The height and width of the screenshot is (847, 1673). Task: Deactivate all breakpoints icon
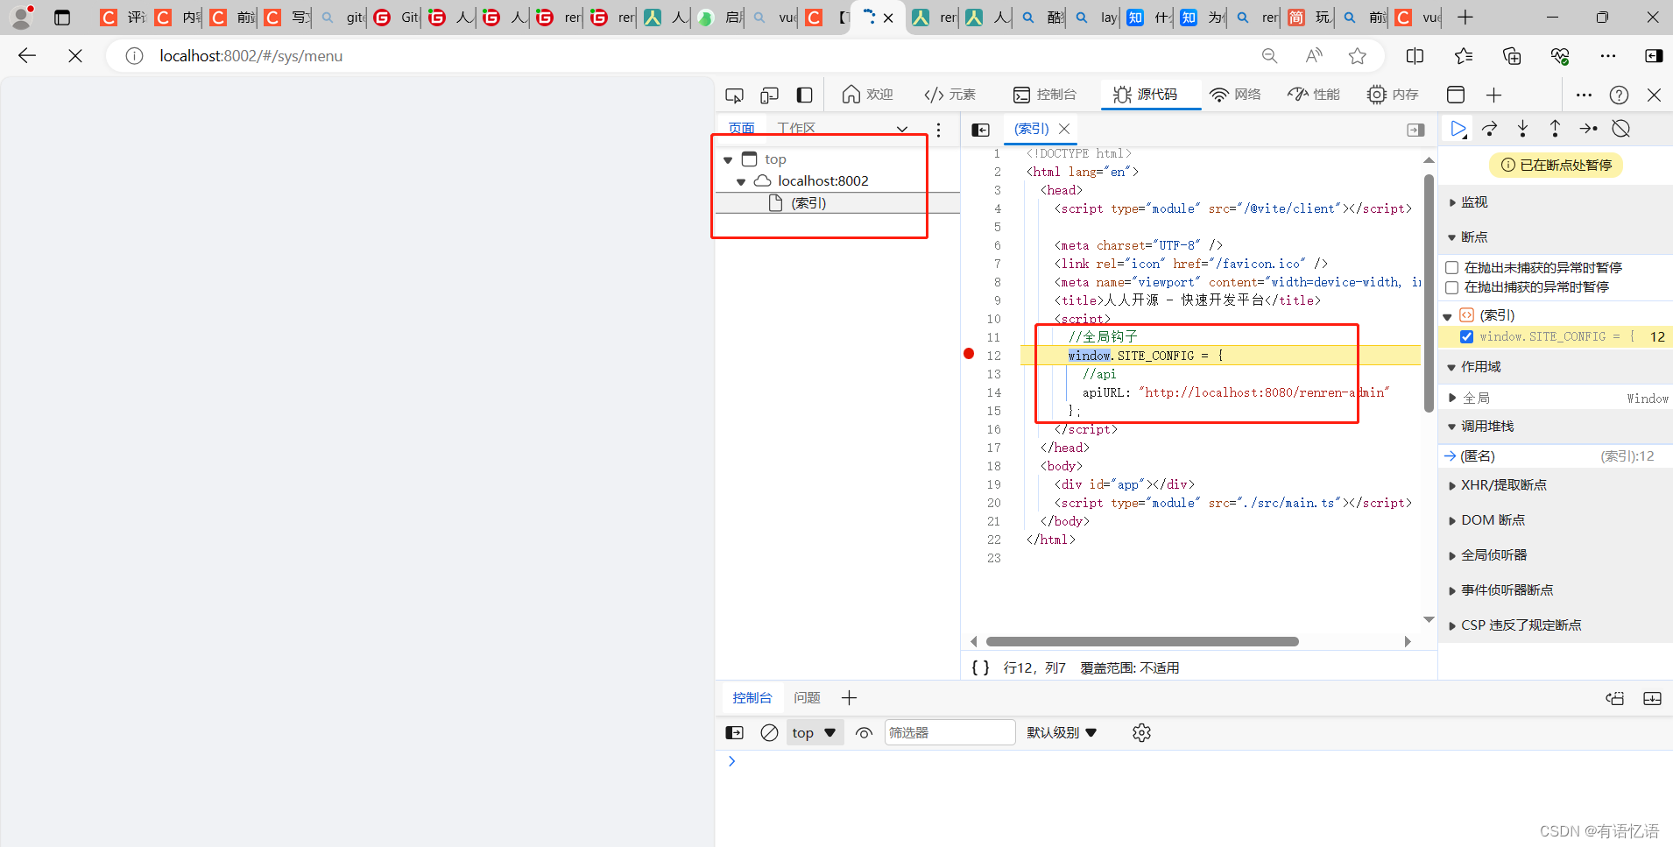[1621, 129]
